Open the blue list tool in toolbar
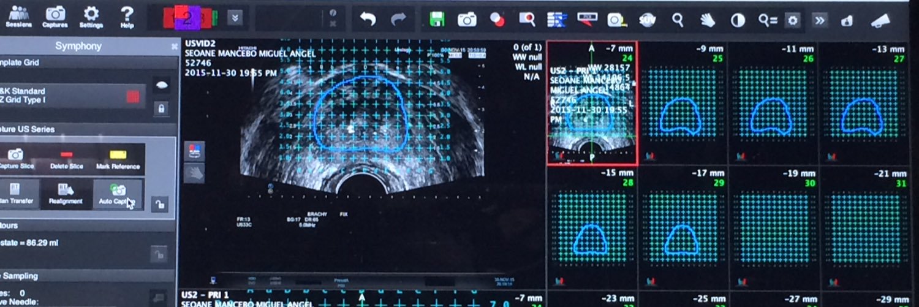The height and width of the screenshot is (307, 919). point(557,20)
